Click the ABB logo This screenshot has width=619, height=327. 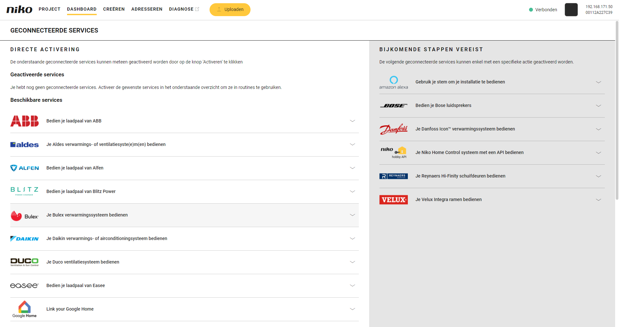[x=25, y=121]
